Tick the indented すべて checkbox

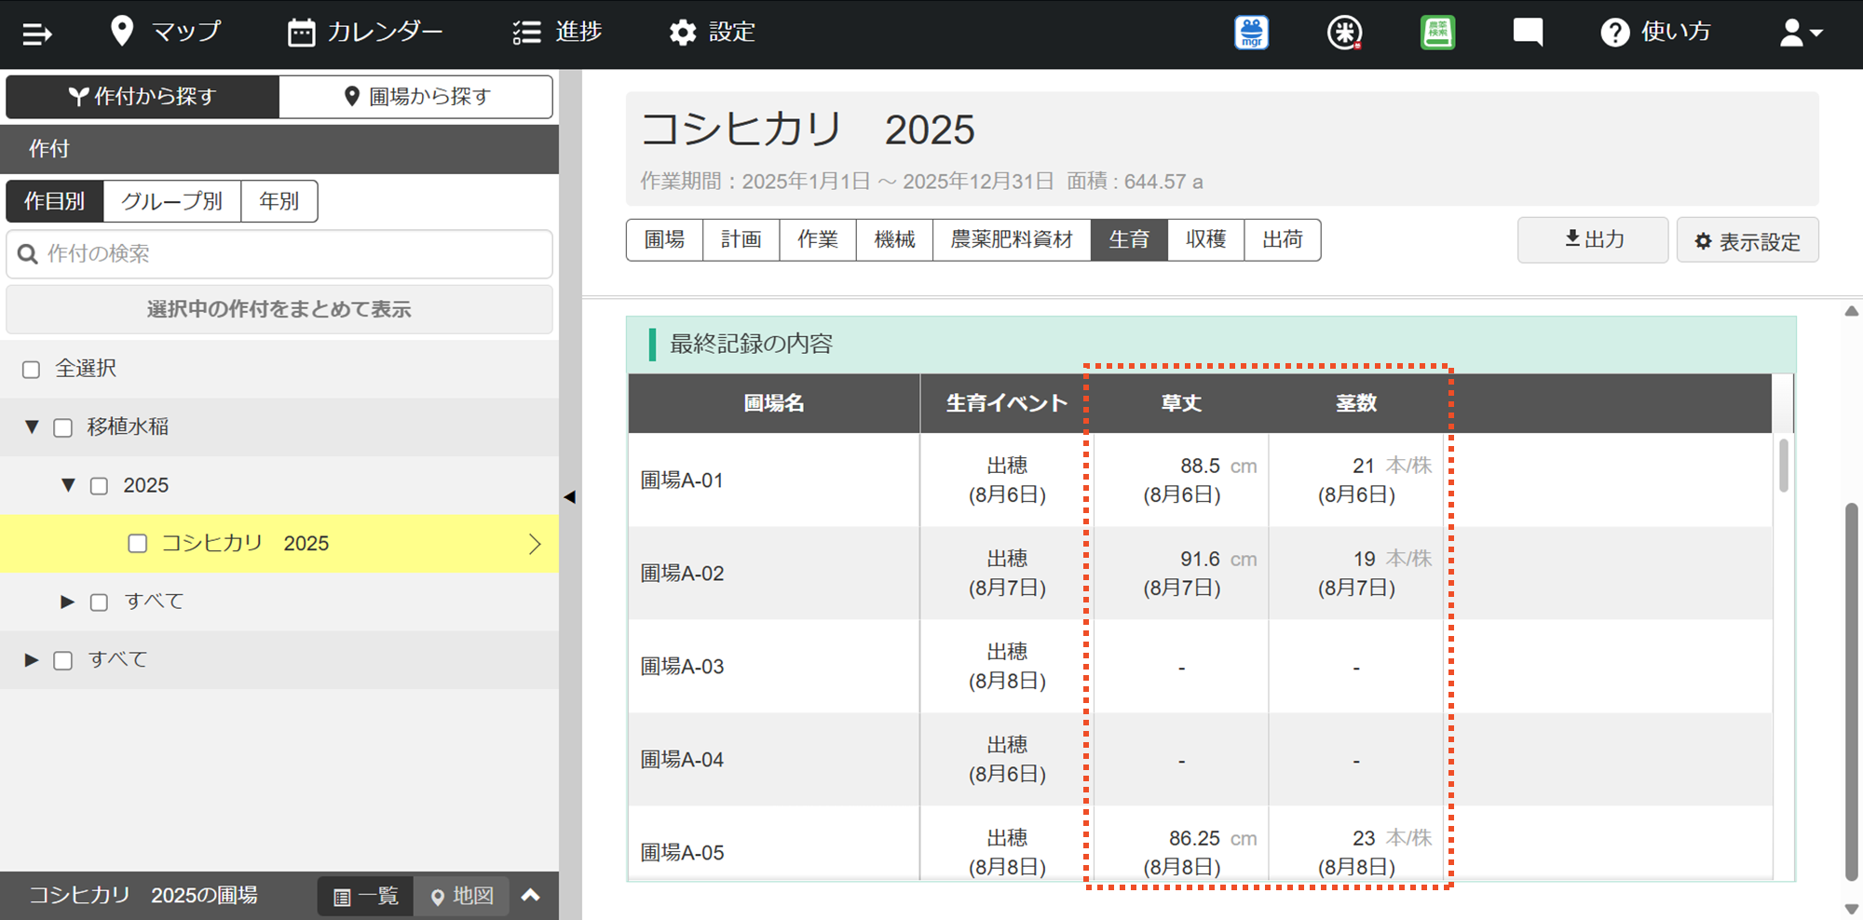[99, 602]
